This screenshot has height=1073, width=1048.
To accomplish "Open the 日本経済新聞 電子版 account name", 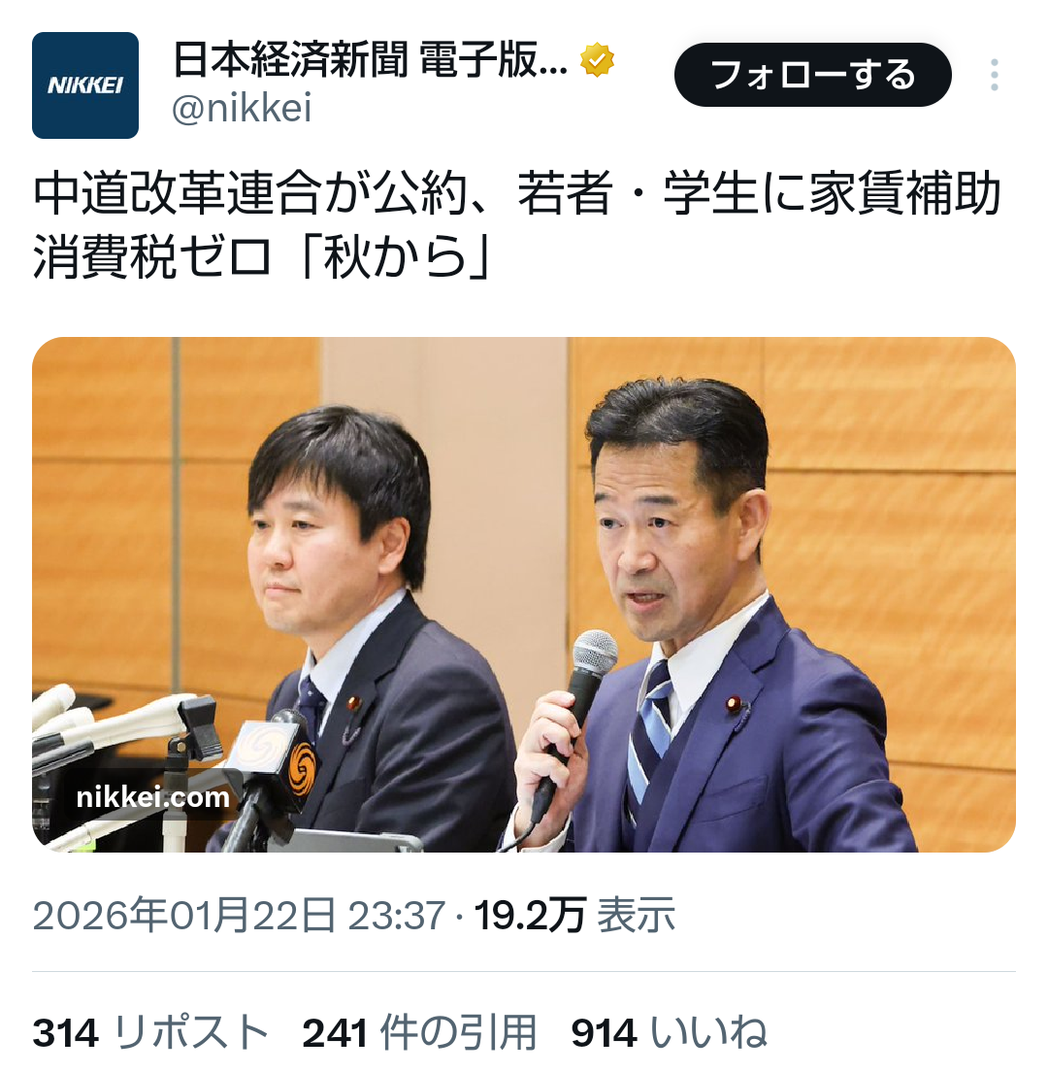I will [370, 59].
